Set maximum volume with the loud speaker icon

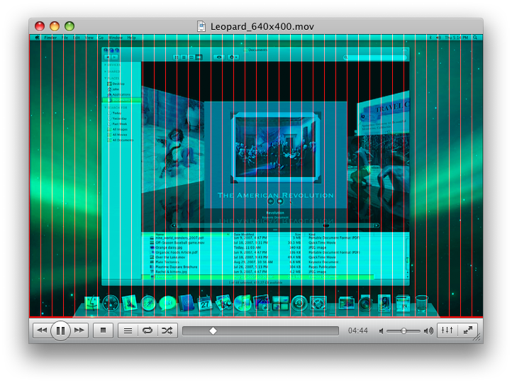428,331
